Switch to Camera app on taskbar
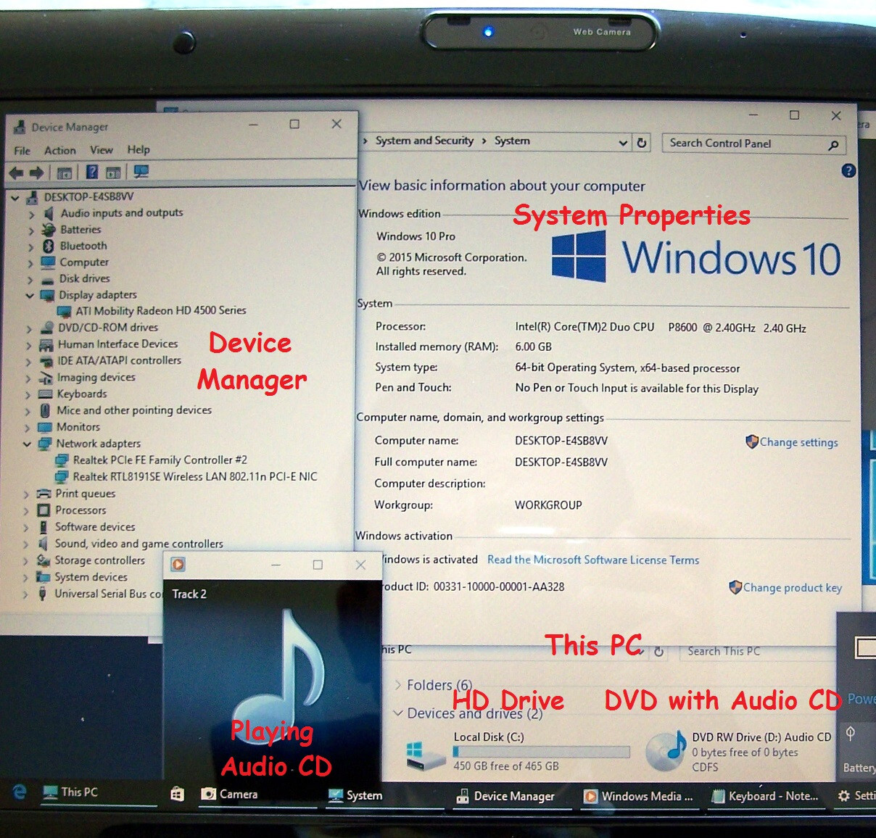This screenshot has height=838, width=876. pos(229,794)
